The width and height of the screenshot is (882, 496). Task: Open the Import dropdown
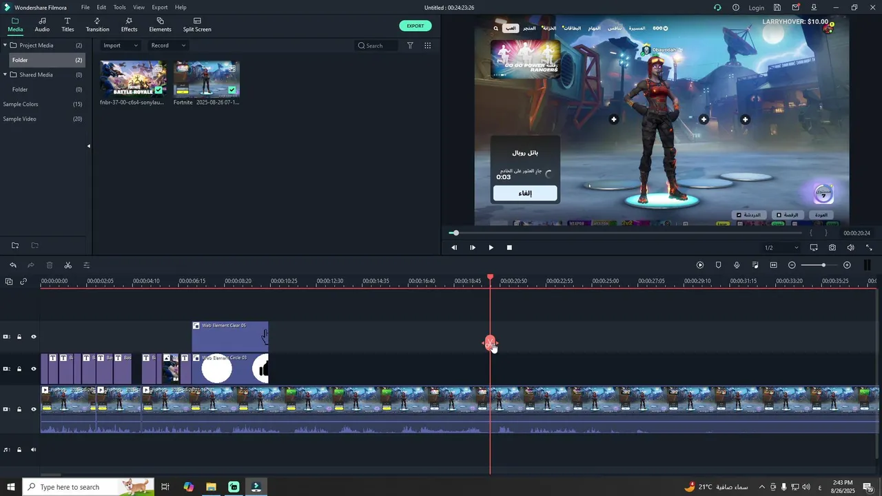(x=121, y=45)
